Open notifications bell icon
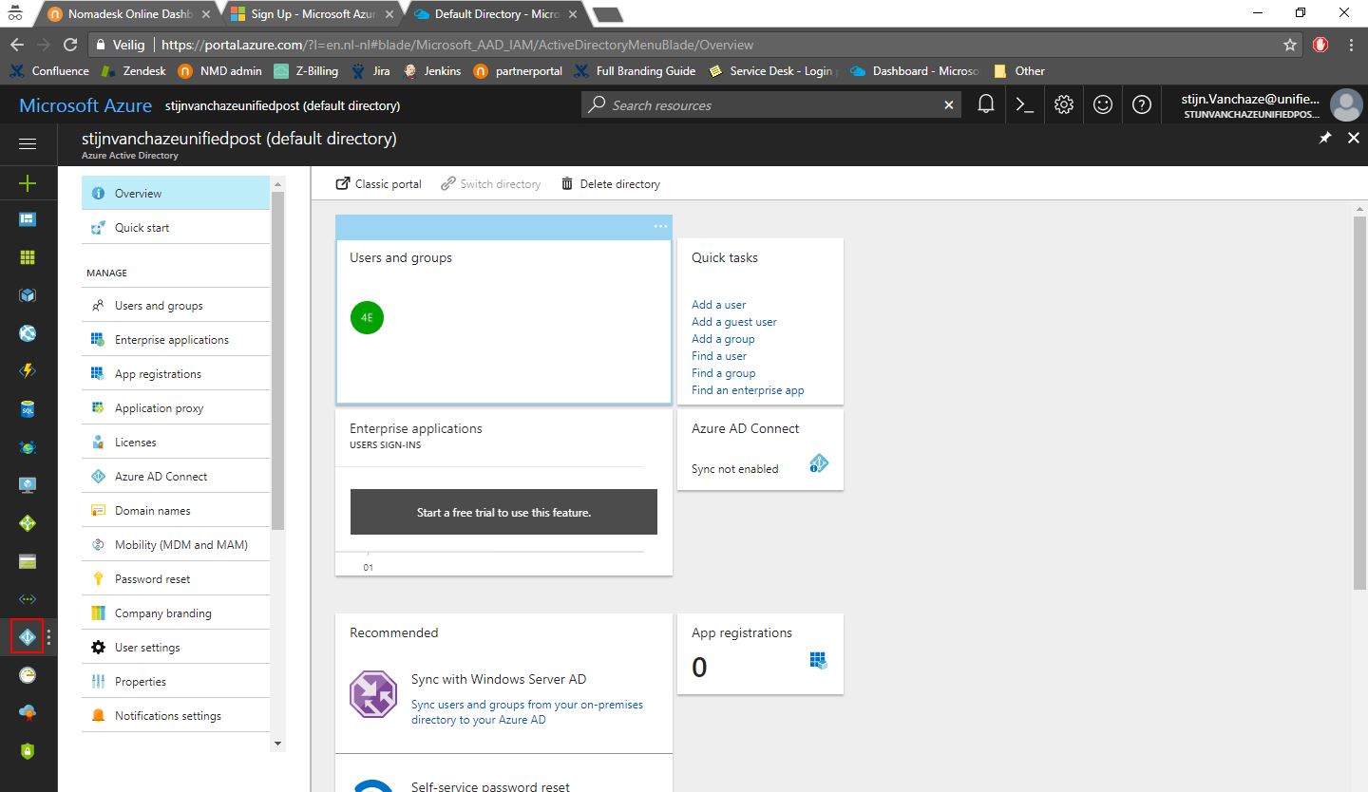 click(x=986, y=104)
